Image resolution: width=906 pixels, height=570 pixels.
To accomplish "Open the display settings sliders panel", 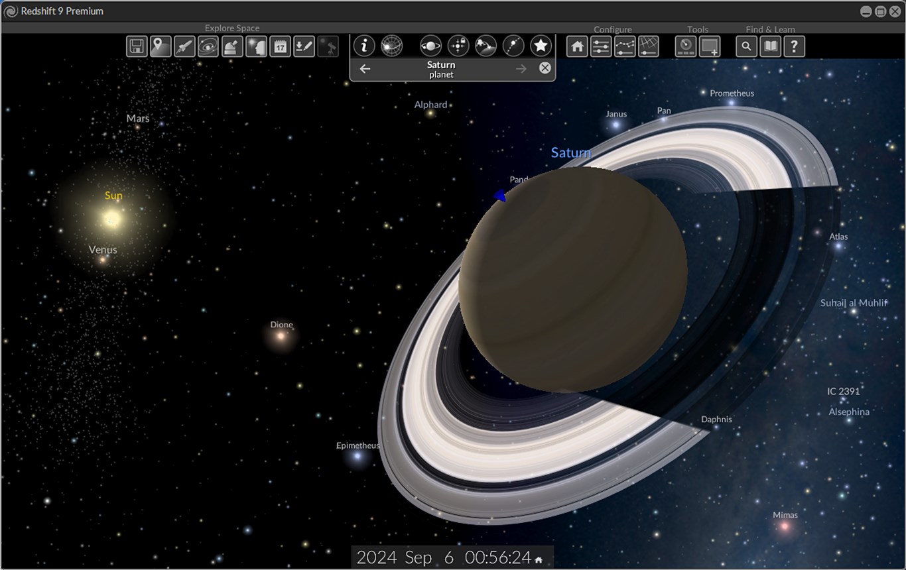I will 601,46.
